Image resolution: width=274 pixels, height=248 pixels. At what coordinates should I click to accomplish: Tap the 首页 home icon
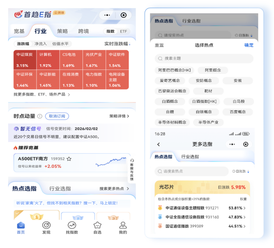[x=21, y=227]
